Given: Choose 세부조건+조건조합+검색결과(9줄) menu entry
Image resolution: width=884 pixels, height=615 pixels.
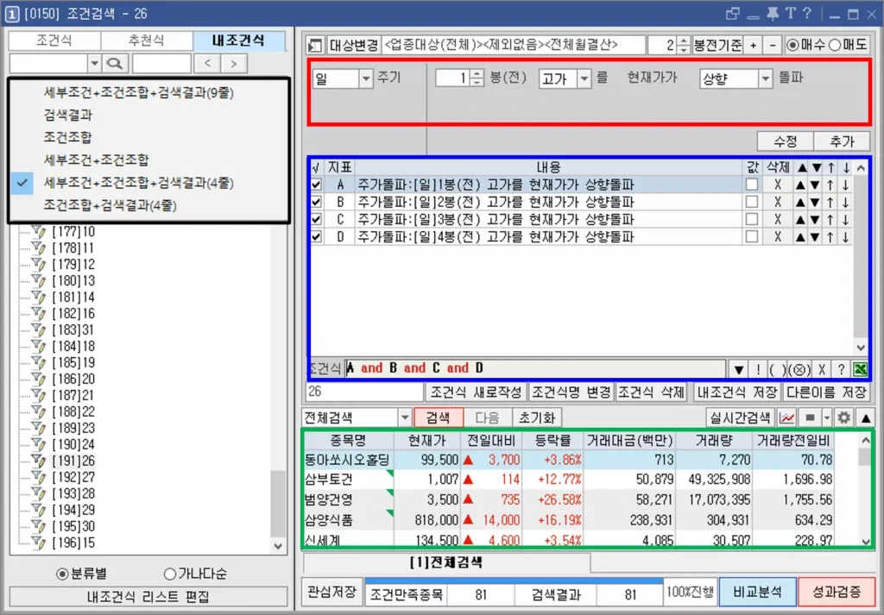Looking at the screenshot, I should tap(138, 93).
